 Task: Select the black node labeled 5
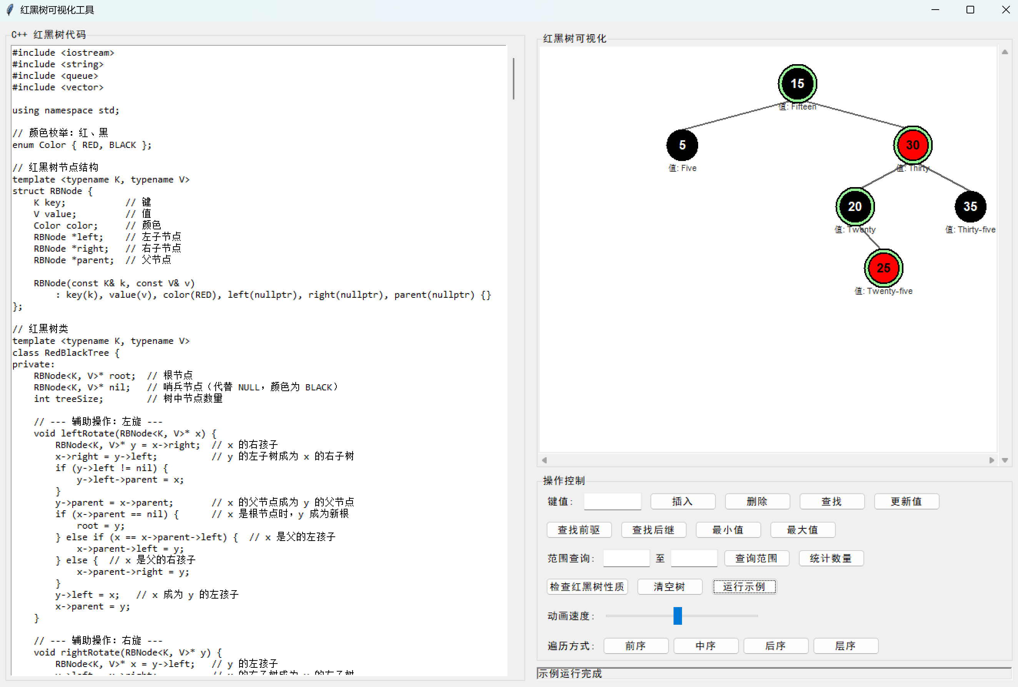(x=682, y=145)
